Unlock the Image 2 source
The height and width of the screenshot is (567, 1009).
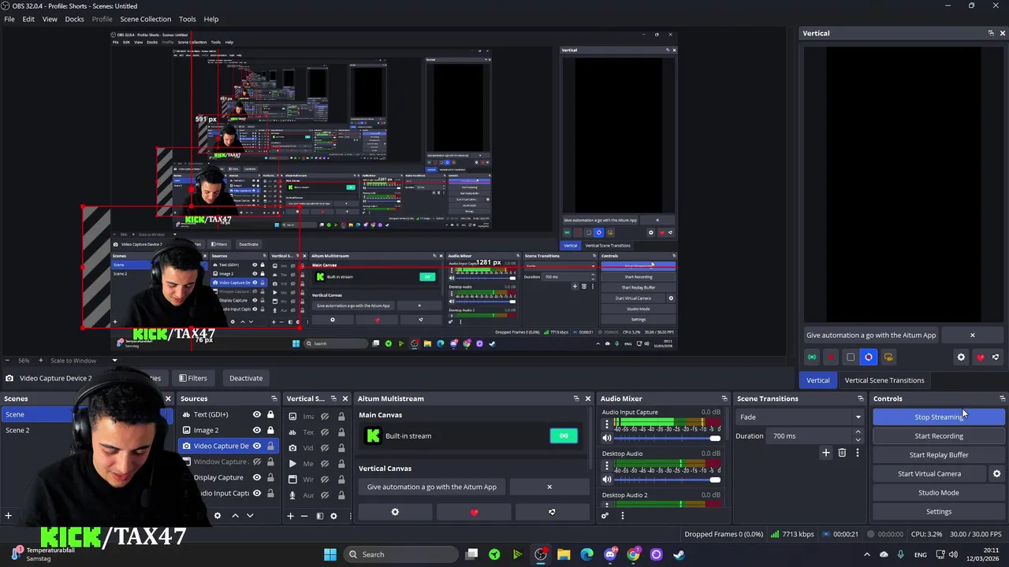click(270, 430)
